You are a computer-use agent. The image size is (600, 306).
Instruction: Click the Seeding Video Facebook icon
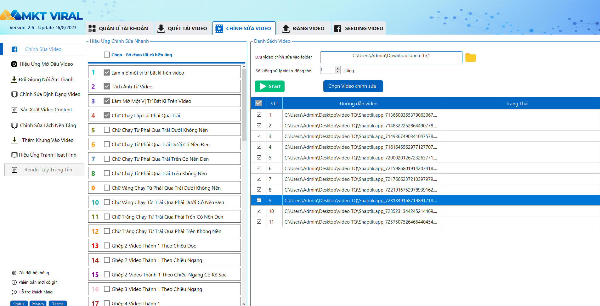point(337,29)
